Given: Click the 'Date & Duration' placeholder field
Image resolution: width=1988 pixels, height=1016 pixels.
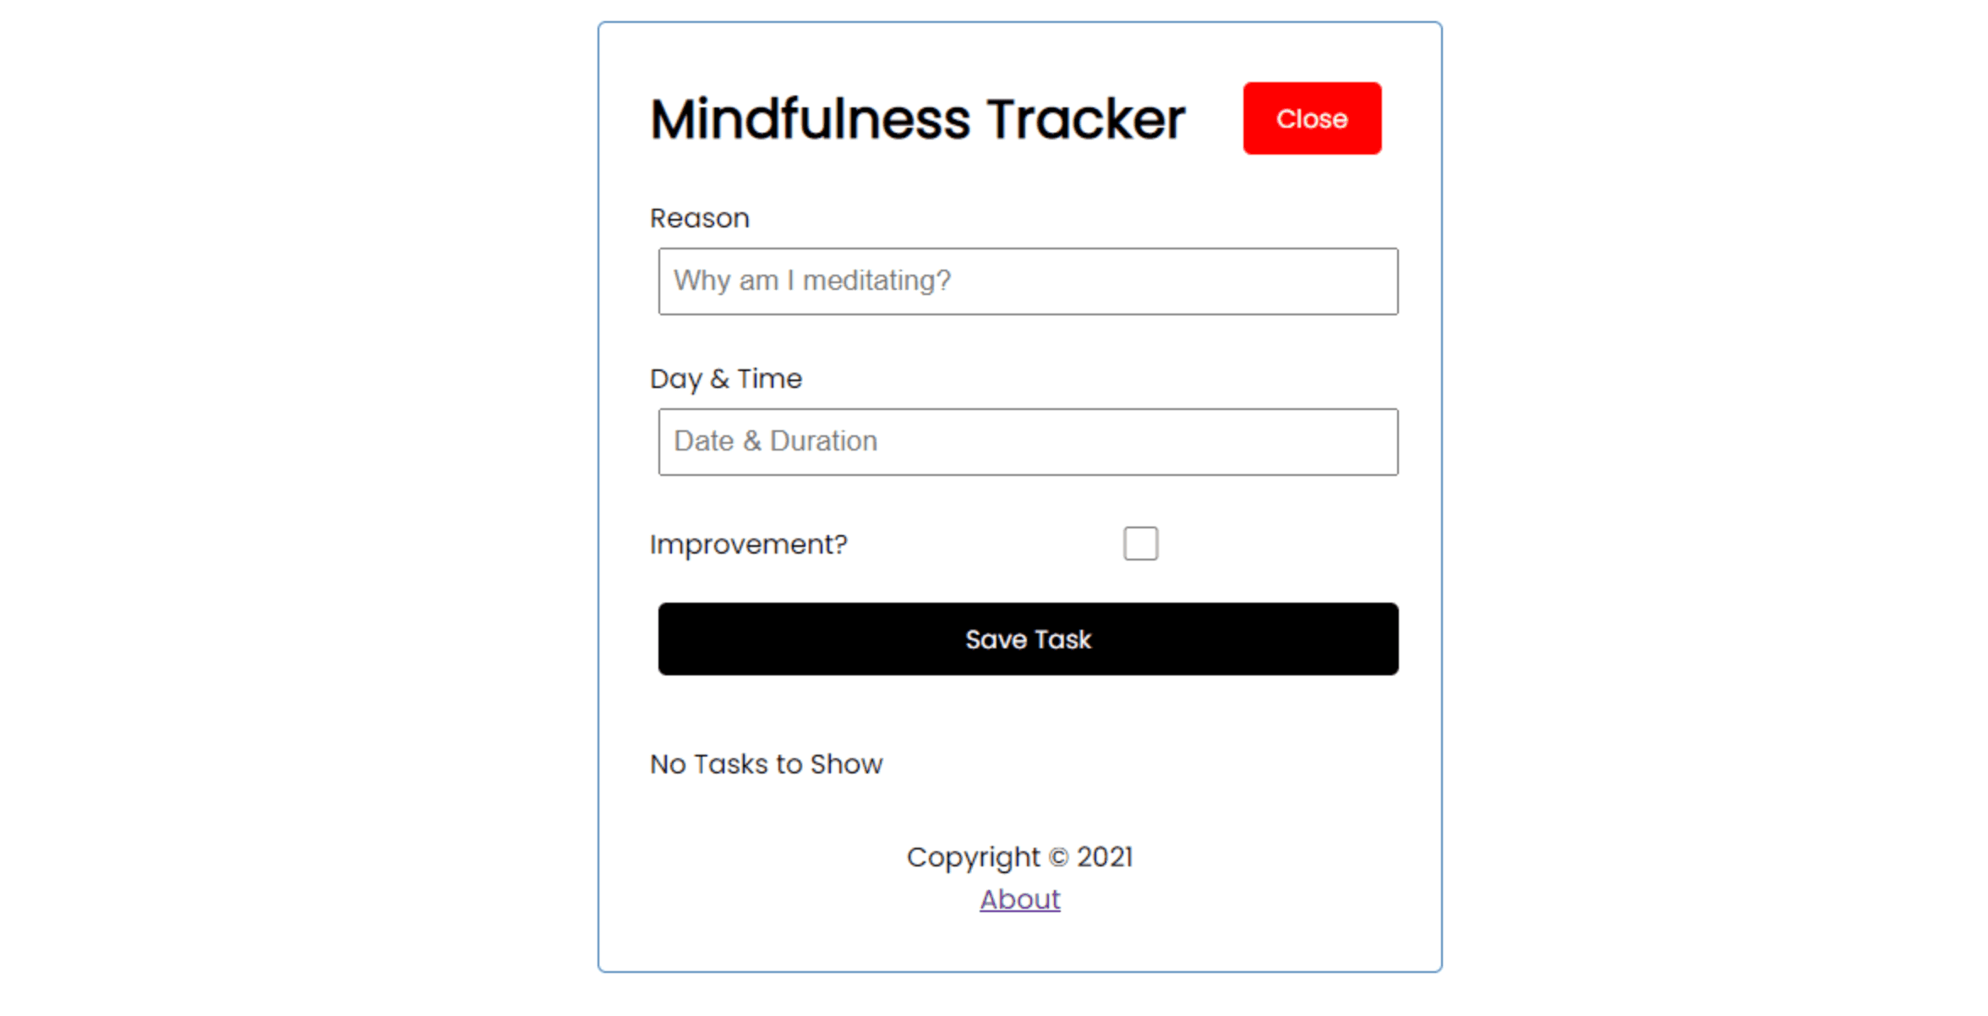Looking at the screenshot, I should click(1027, 442).
